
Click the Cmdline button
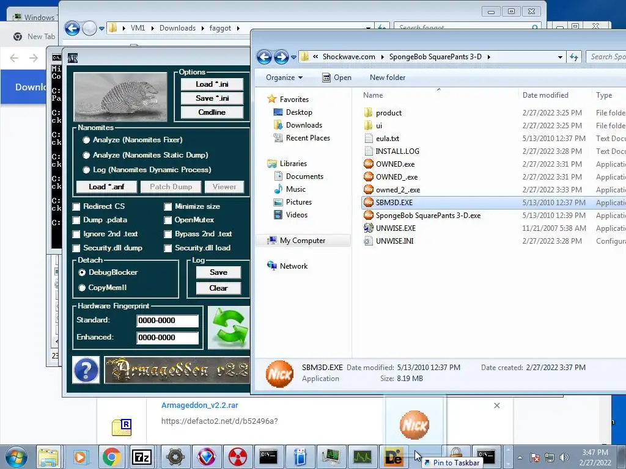(x=212, y=112)
